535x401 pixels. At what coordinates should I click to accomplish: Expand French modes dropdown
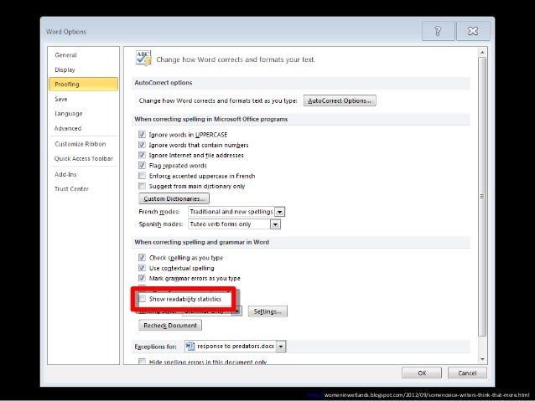(280, 212)
